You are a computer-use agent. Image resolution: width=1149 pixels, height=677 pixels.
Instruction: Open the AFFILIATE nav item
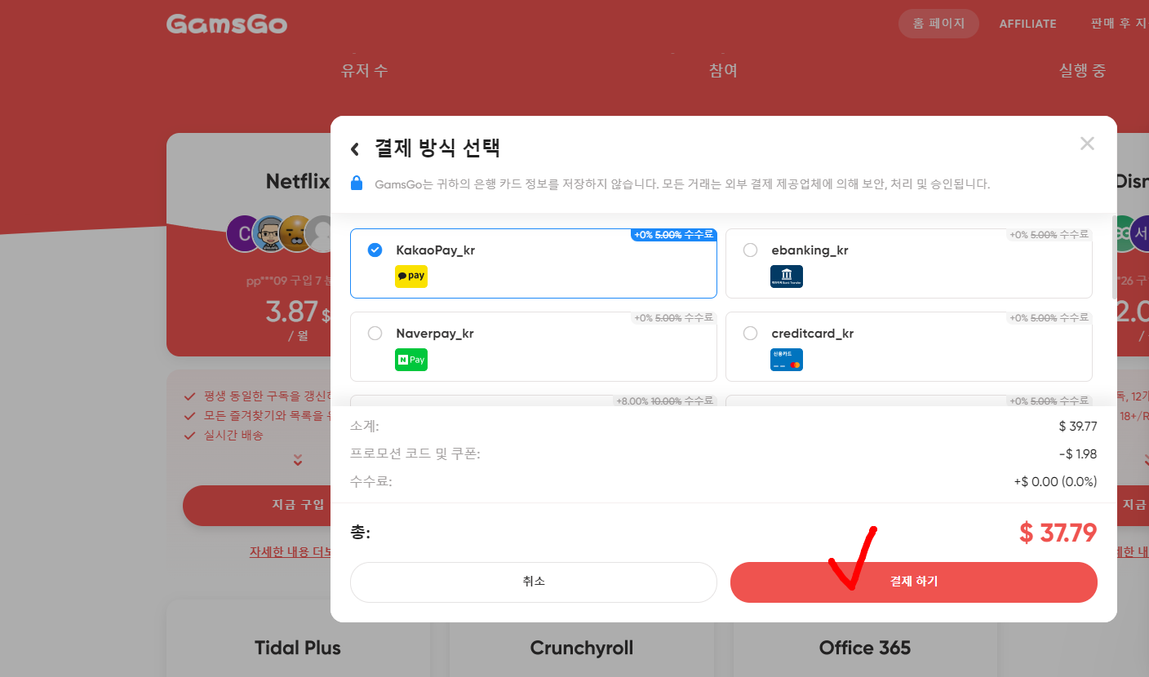pos(1027,24)
